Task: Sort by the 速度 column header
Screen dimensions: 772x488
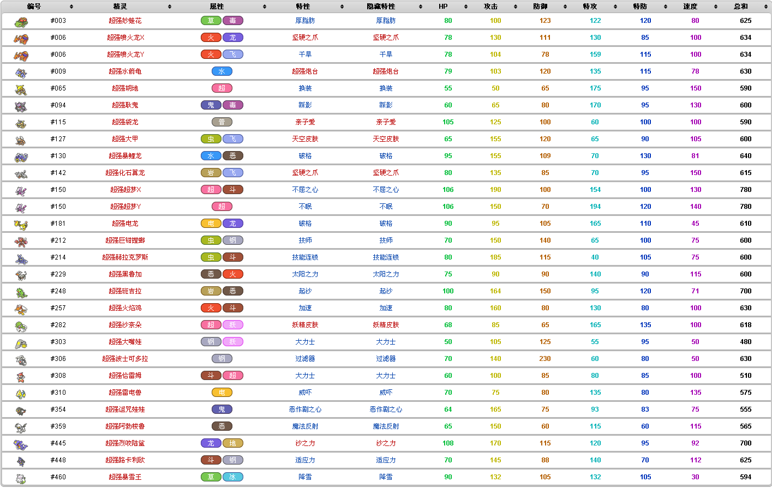Action: [x=690, y=7]
